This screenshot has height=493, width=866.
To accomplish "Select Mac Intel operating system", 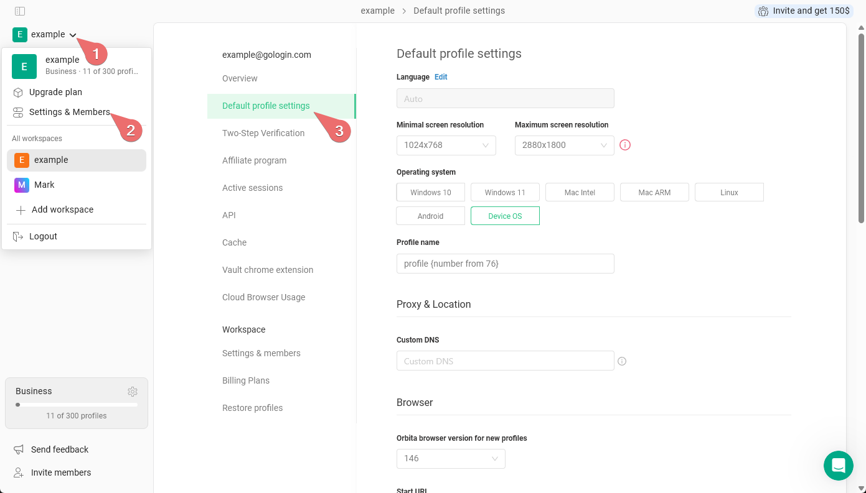I will point(580,193).
